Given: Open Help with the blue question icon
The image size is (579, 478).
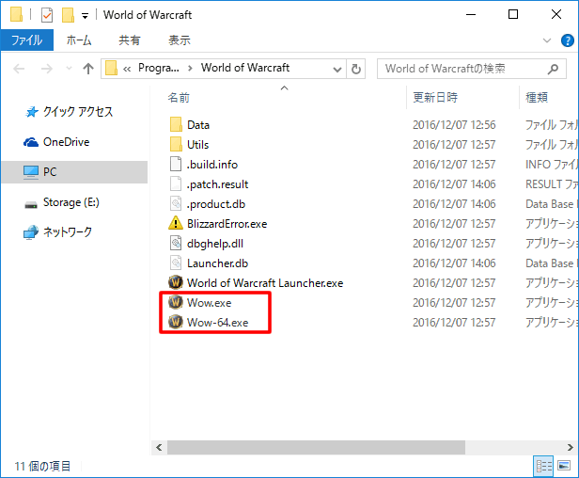Looking at the screenshot, I should pos(567,40).
